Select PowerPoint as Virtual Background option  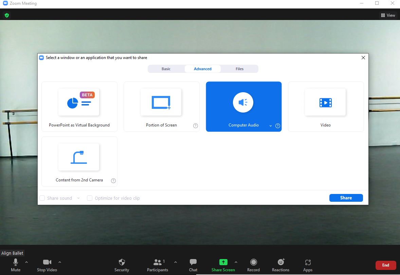79,106
